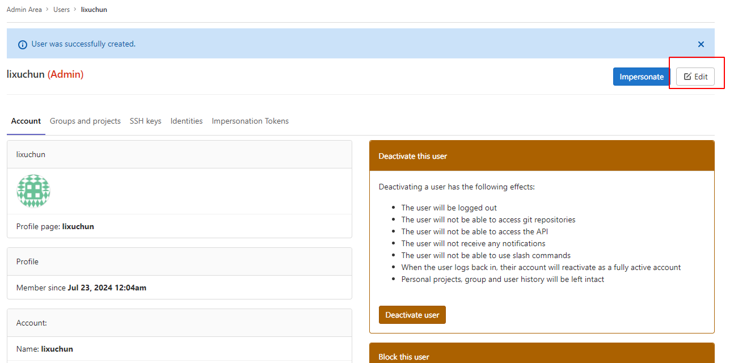
Task: Go to Admin Area breadcrumb
Action: pyautogui.click(x=24, y=10)
